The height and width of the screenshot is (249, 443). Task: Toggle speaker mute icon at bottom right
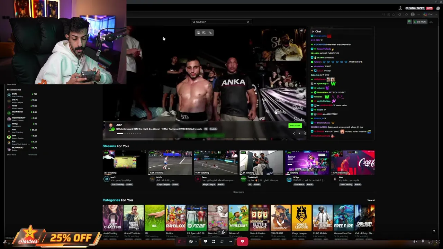pyautogui.click(x=415, y=242)
